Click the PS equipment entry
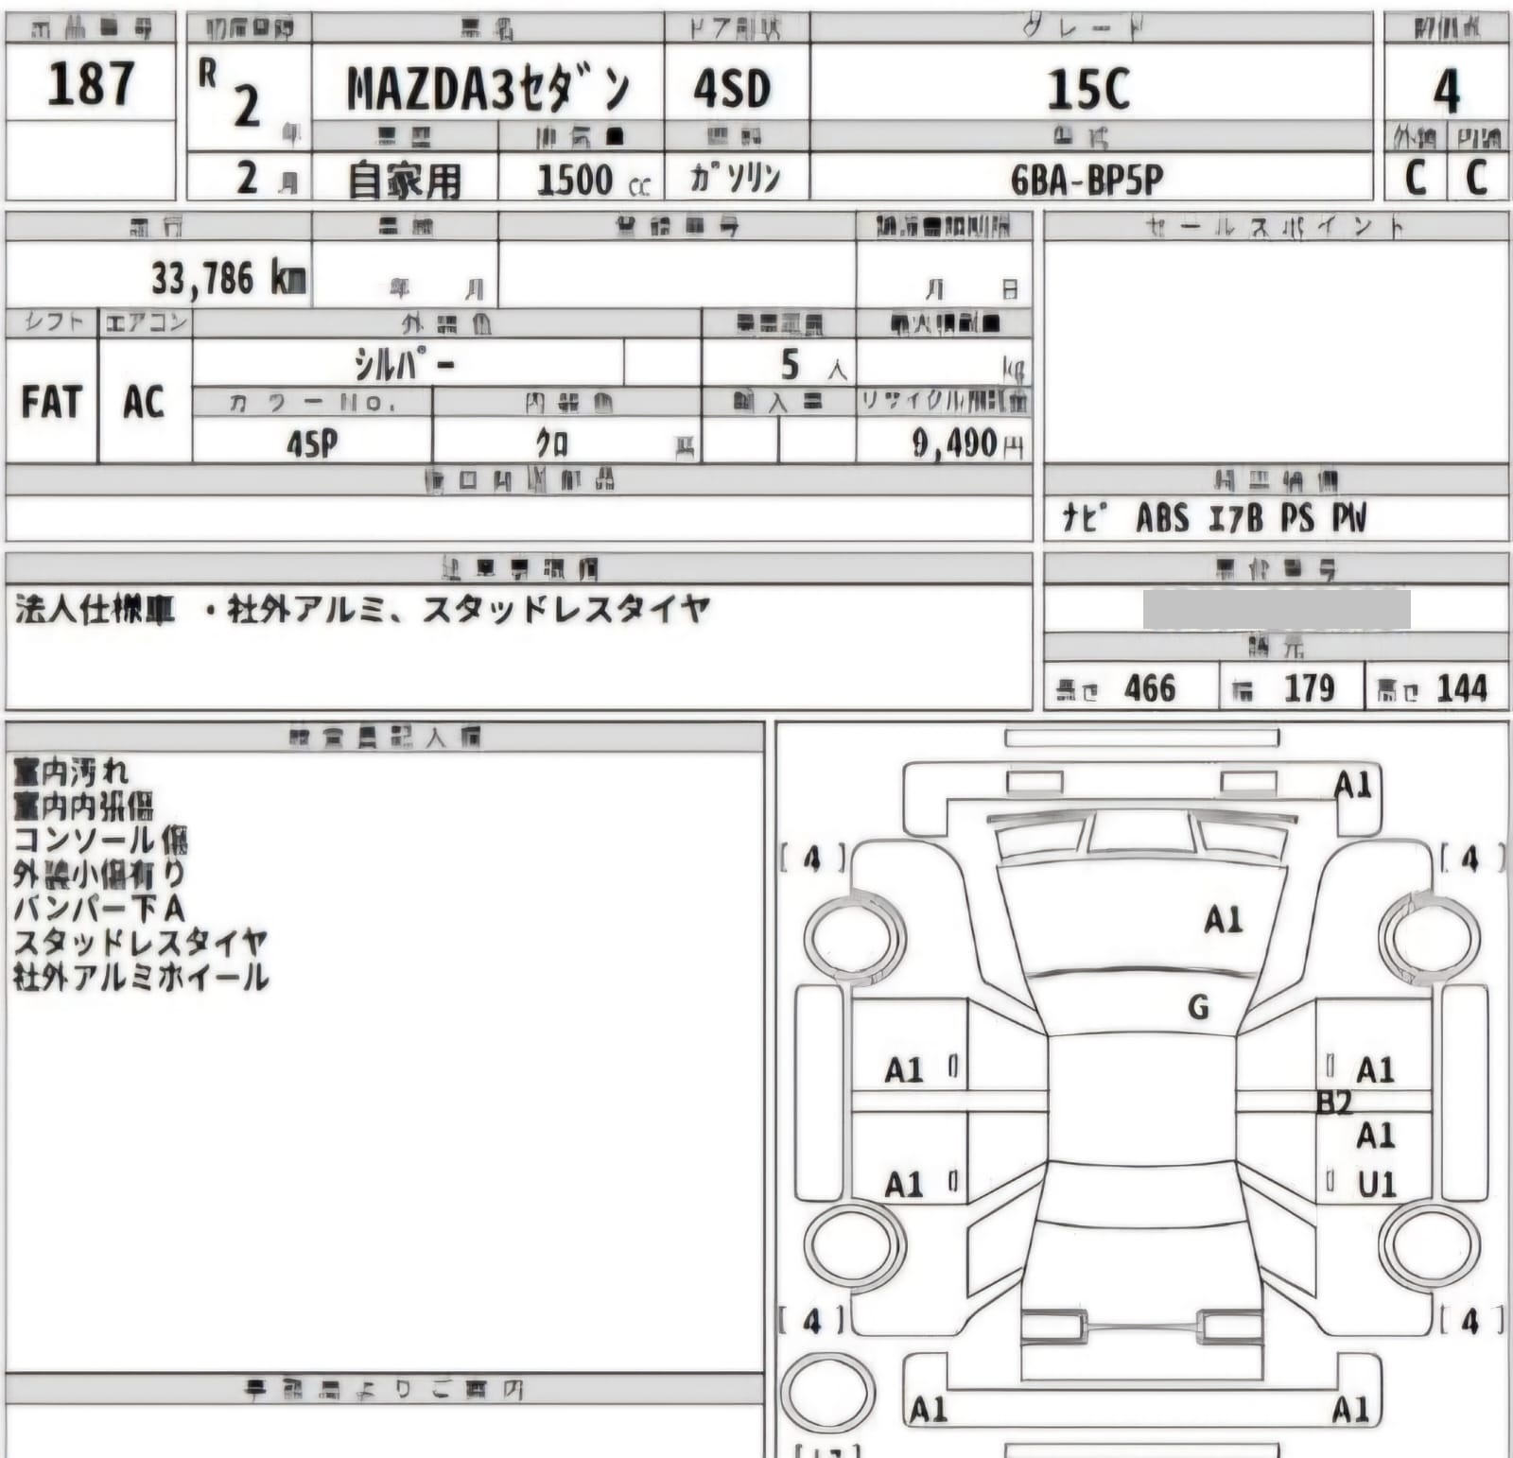The image size is (1513, 1458). coord(1297,518)
